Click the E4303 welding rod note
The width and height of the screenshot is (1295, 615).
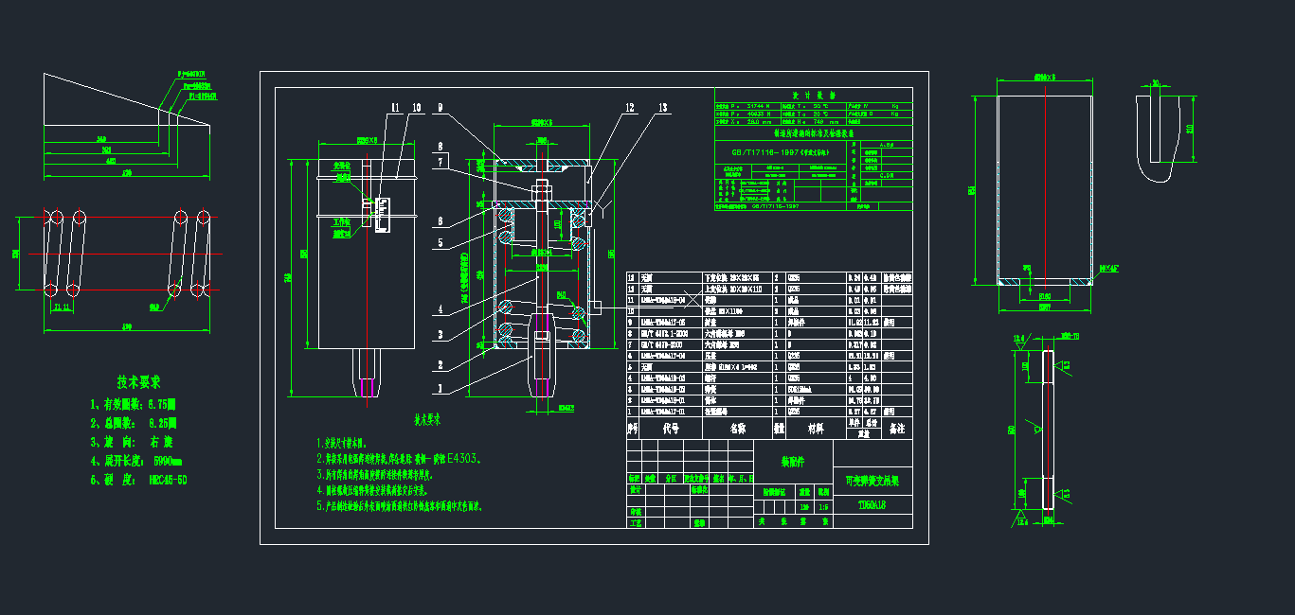(464, 459)
